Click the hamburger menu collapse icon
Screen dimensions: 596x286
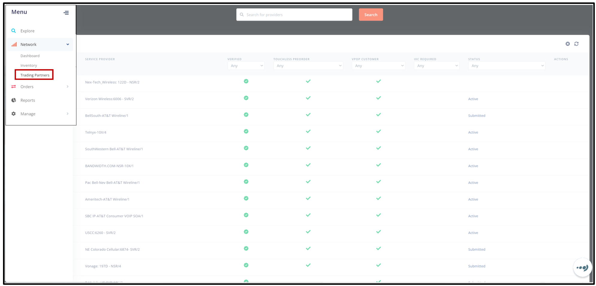pos(66,13)
